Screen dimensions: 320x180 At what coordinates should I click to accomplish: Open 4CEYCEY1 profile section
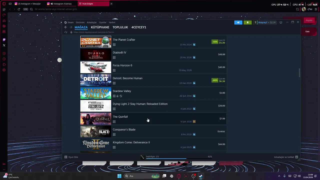tap(139, 27)
